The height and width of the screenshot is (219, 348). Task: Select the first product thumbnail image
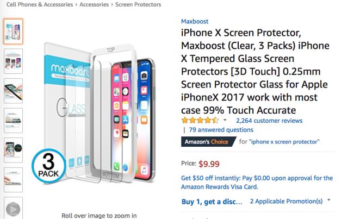13,32
